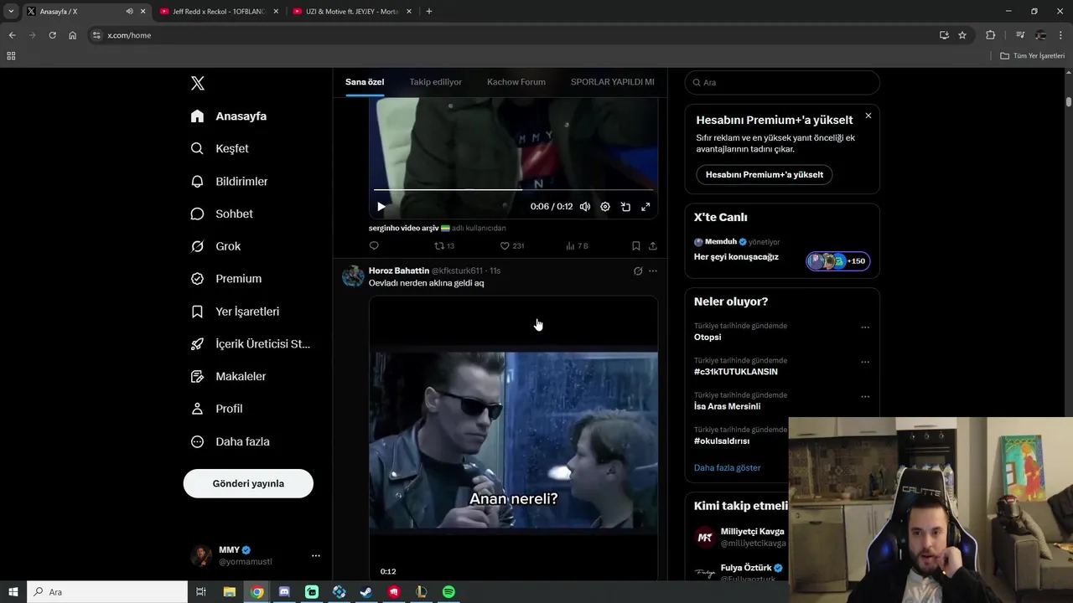Open İsa Aras Mersinli trend
This screenshot has width=1073, height=603.
[727, 406]
